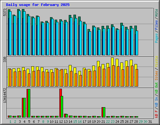
Task: Click day 3 on the x-axis
Action: click(x=20, y=122)
